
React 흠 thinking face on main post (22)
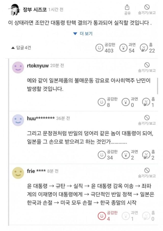tap(144, 48)
